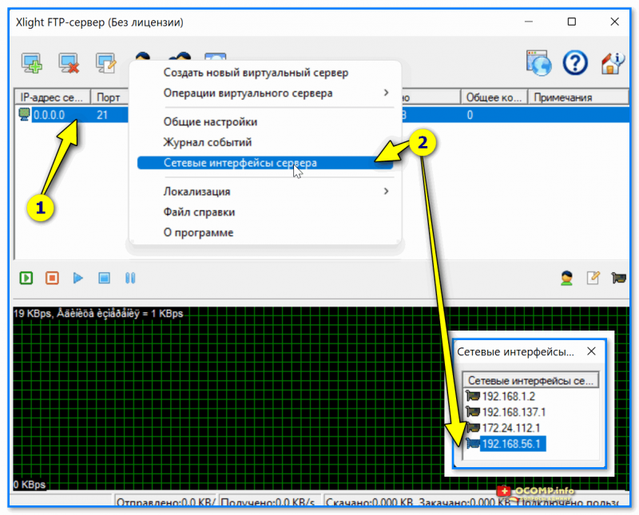The width and height of the screenshot is (639, 515).
Task: Click the edit virtual server icon
Action: click(106, 63)
